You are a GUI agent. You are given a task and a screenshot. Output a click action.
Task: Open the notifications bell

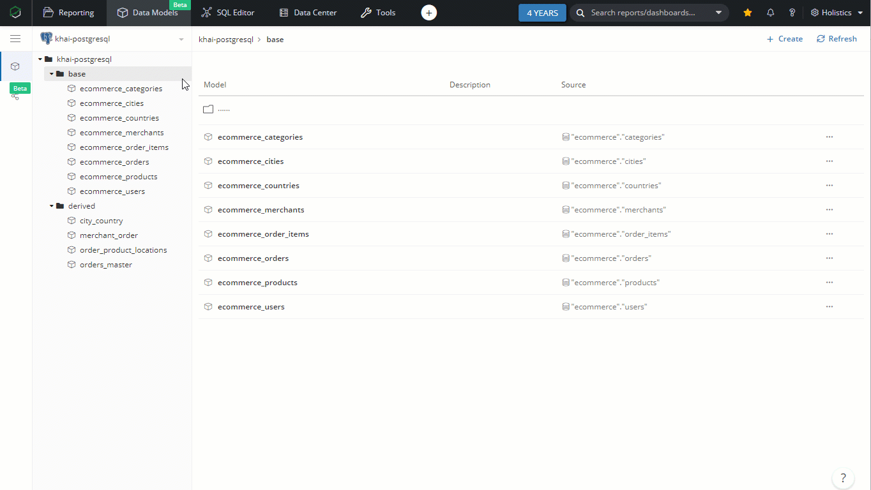[x=771, y=13]
